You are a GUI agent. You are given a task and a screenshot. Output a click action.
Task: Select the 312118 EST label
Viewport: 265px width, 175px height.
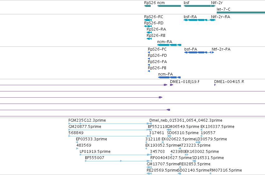coord(153,139)
